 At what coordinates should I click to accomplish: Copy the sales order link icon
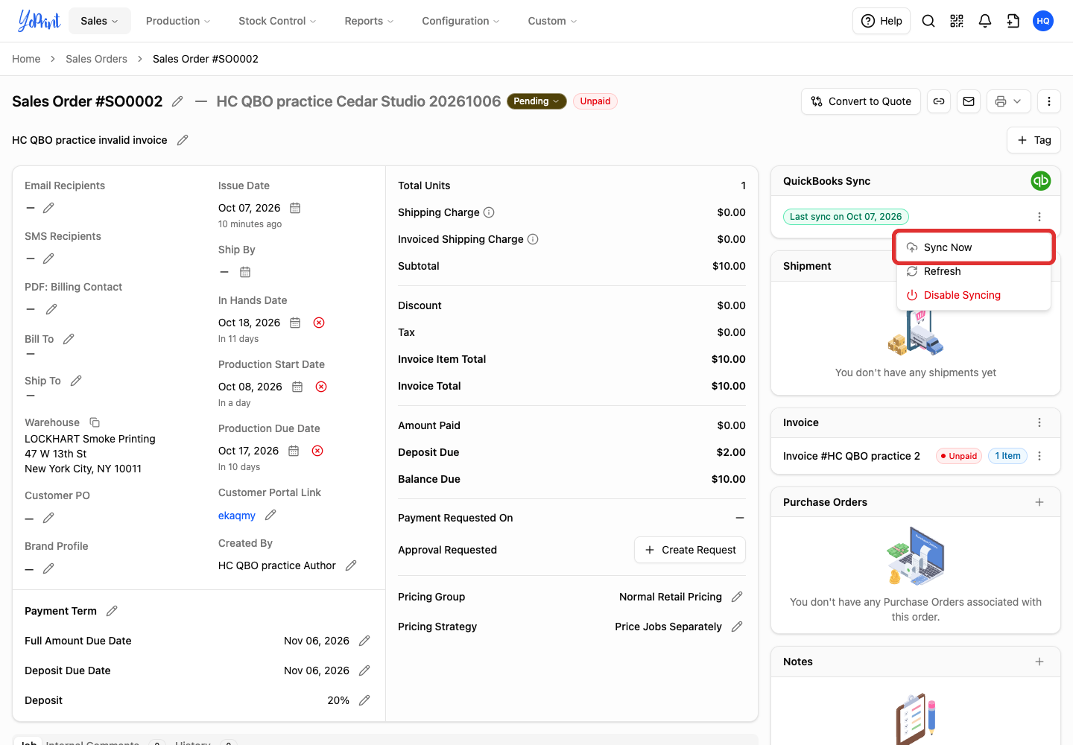[x=939, y=101]
